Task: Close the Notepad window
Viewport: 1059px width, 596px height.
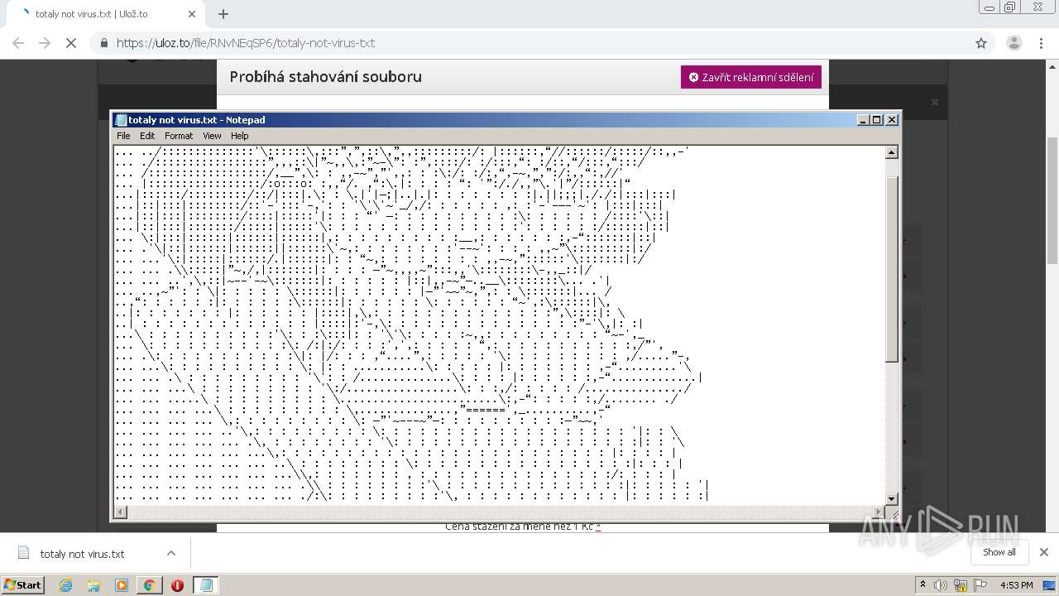Action: [892, 120]
